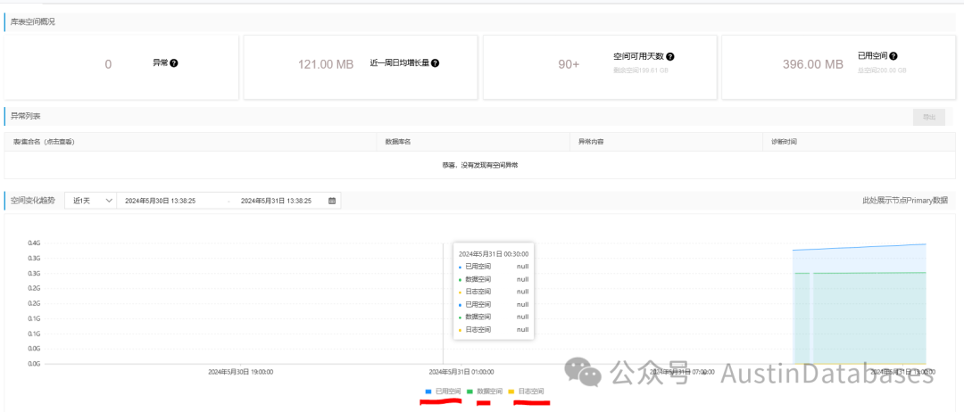The height and width of the screenshot is (412, 964).
Task: Click 0.4G y-axis label
Action: [x=34, y=243]
